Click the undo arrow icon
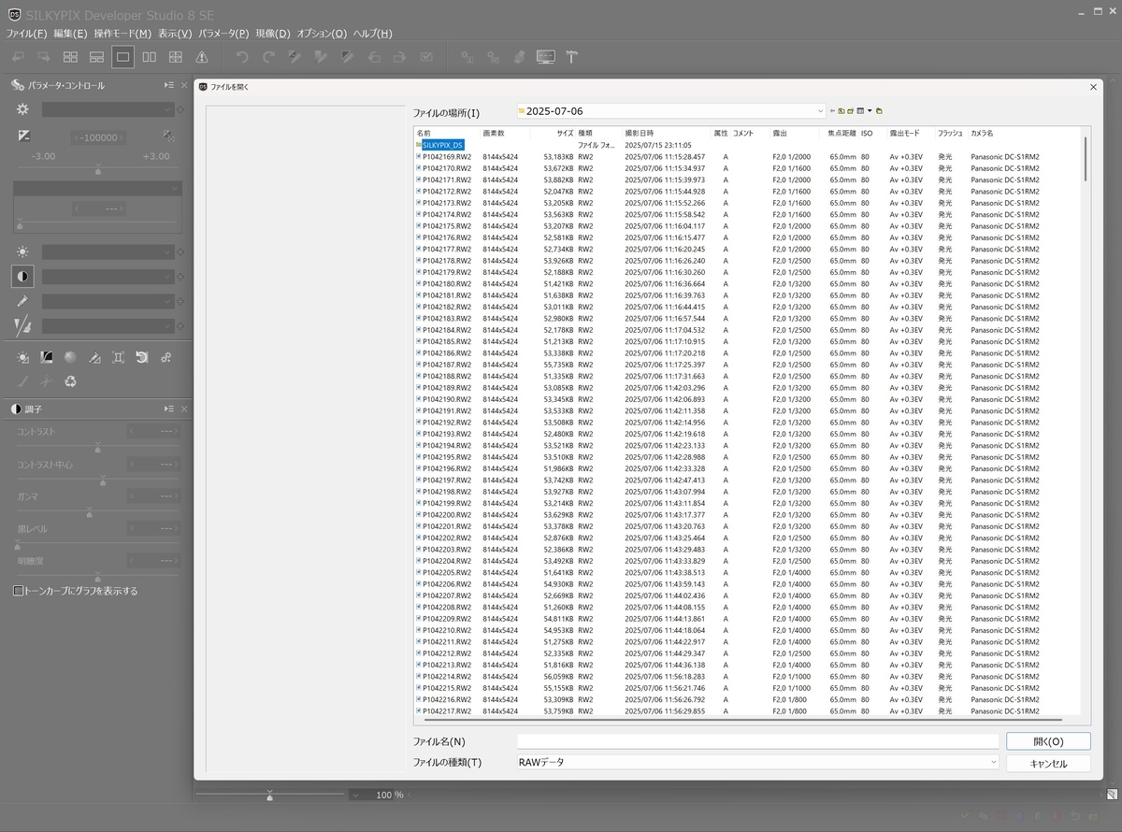This screenshot has height=832, width=1122. click(x=242, y=57)
